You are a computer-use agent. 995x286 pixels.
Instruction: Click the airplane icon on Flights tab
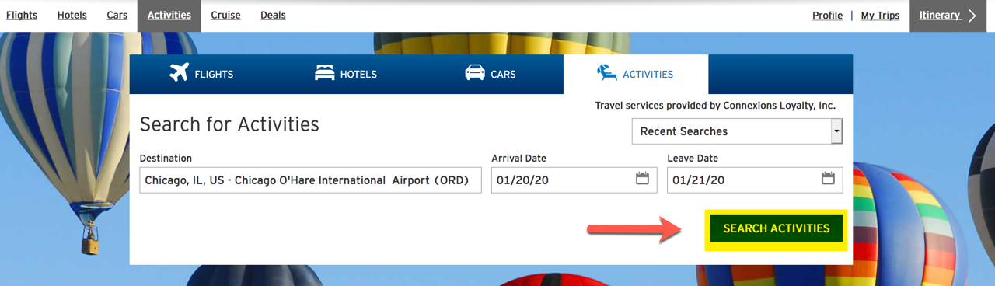[179, 73]
